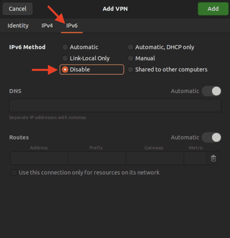
Task: Choose Shared to other computers
Action: click(x=131, y=69)
